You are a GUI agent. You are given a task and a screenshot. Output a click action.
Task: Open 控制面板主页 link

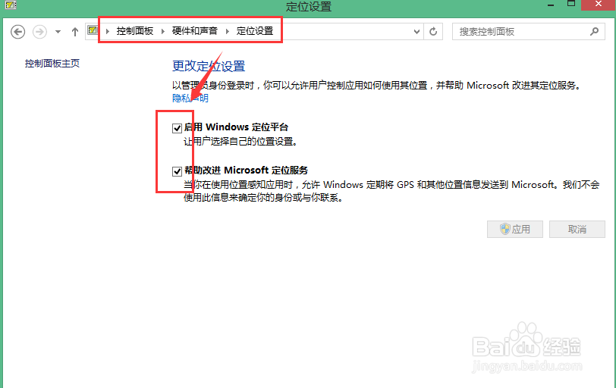[52, 64]
